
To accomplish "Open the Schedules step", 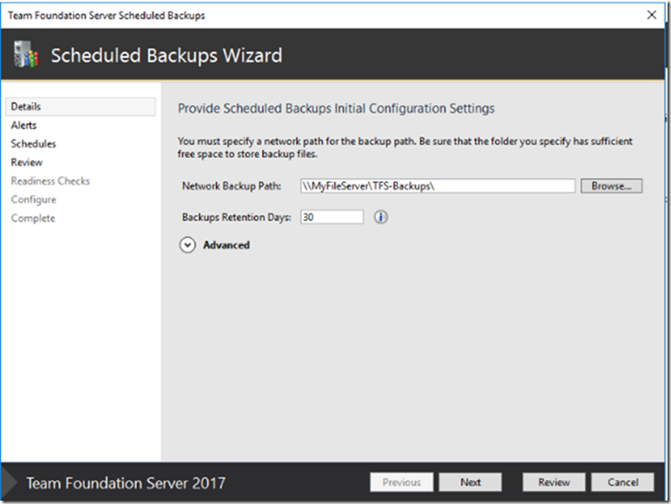I will click(33, 144).
